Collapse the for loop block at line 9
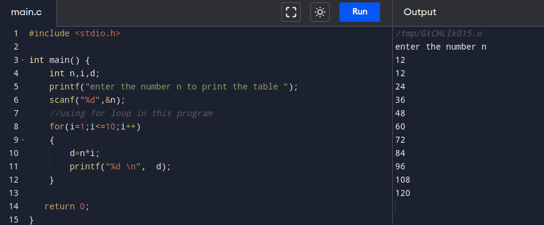544x225 pixels. pos(23,140)
